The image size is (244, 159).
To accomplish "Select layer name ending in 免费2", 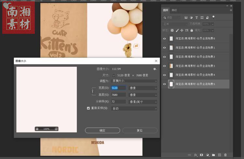I will (x=195, y=57).
